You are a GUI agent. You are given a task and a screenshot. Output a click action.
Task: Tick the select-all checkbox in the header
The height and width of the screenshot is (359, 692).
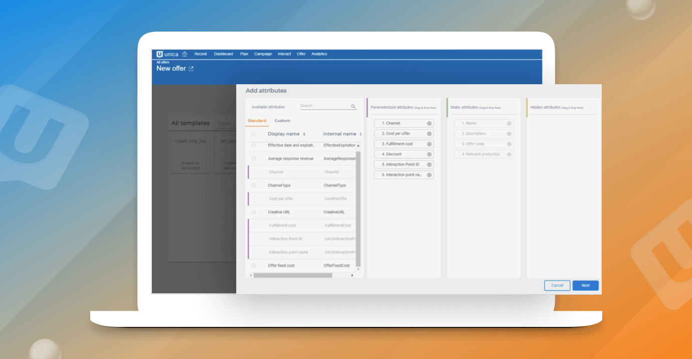(x=253, y=134)
